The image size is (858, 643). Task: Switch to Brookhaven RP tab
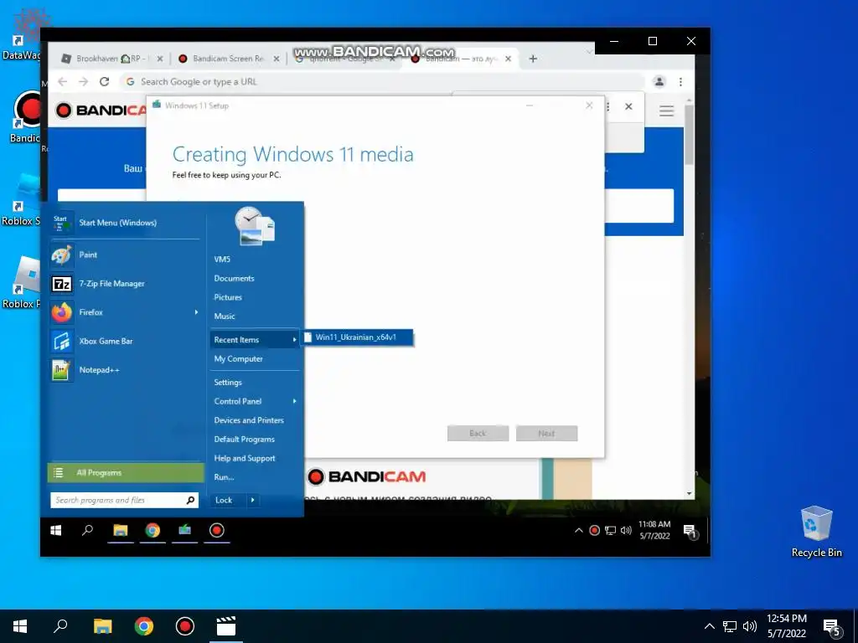(x=111, y=59)
